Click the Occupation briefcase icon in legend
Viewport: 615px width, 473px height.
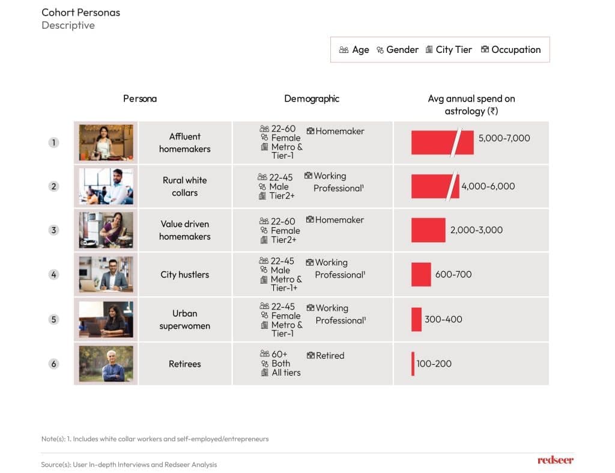(485, 50)
